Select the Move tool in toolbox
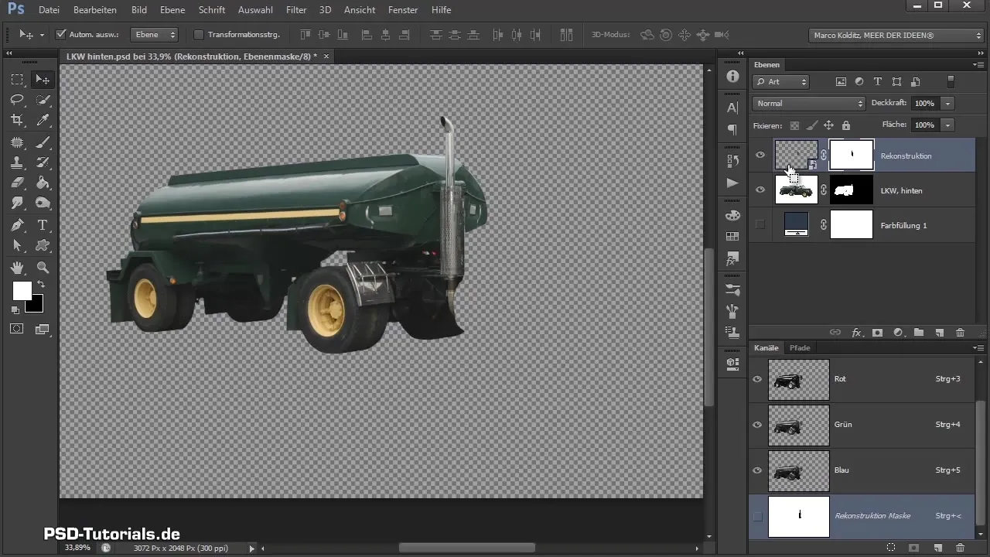Image resolution: width=990 pixels, height=557 pixels. coord(43,80)
